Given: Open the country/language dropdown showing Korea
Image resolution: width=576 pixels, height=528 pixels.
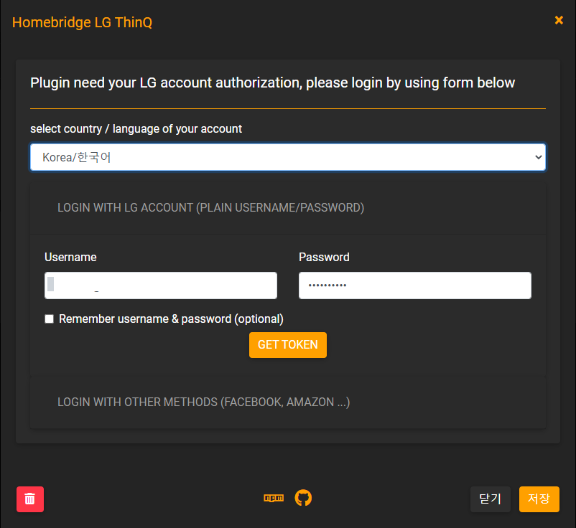Looking at the screenshot, I should tap(287, 157).
